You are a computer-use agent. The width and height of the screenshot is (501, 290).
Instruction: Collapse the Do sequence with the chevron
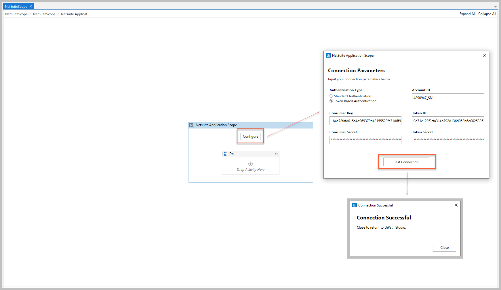(276, 154)
